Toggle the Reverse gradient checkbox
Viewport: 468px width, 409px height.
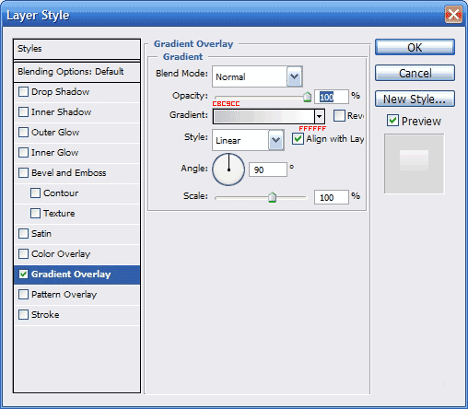[x=339, y=116]
